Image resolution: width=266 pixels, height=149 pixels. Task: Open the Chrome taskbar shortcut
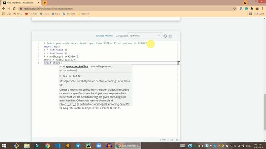(x=47, y=146)
